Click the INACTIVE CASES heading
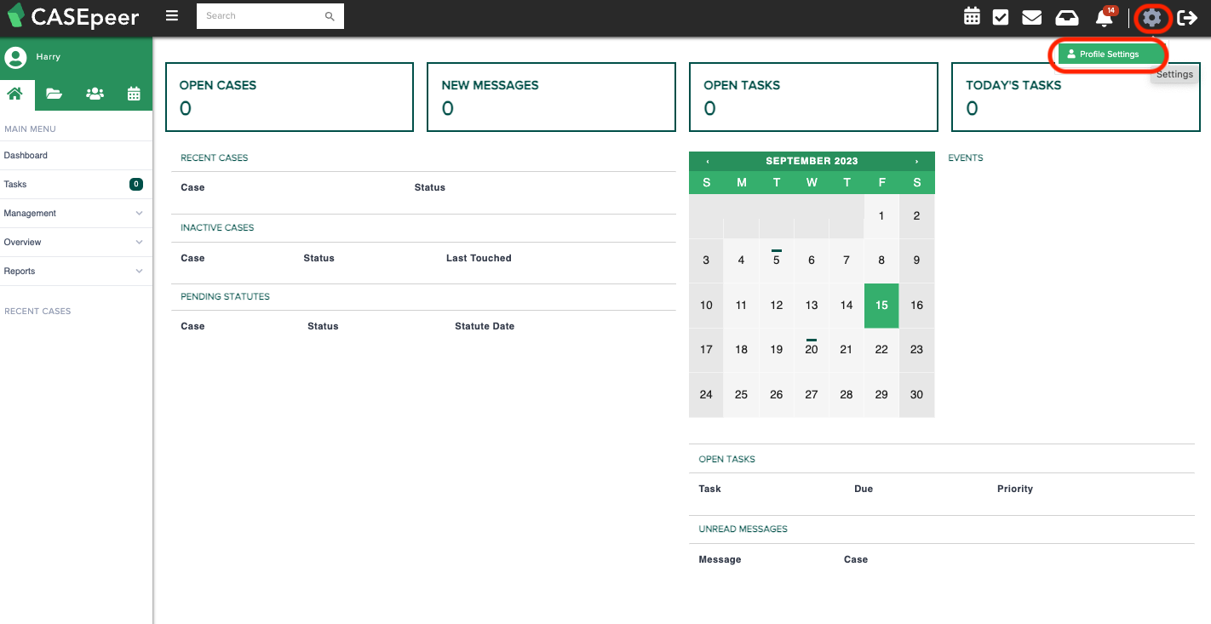Viewport: 1211px width, 624px height. pyautogui.click(x=217, y=228)
